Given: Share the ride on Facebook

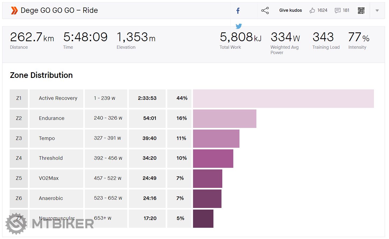Looking at the screenshot, I should click(x=238, y=11).
